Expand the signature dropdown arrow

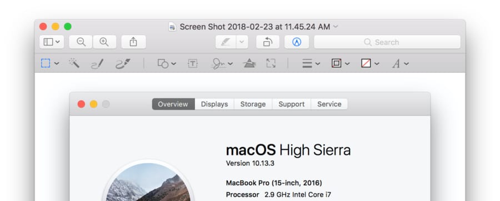[230, 63]
